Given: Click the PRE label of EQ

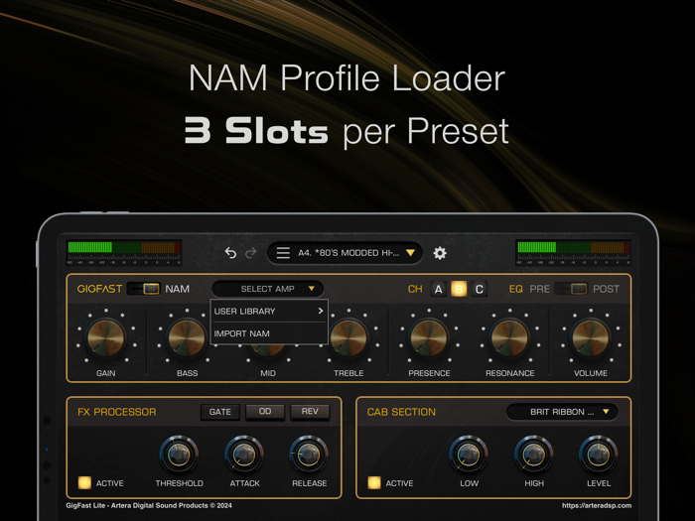Looking at the screenshot, I should pyautogui.click(x=539, y=289).
